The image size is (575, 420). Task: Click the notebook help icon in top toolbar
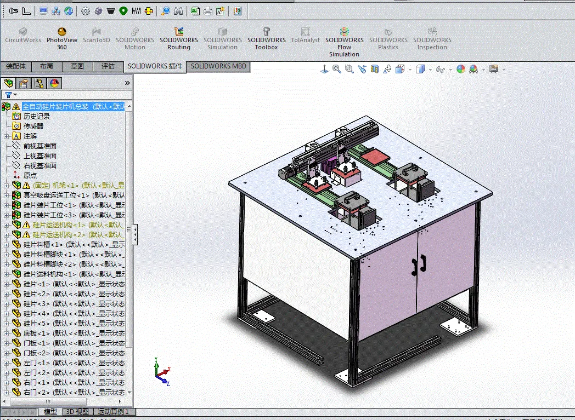(238, 11)
